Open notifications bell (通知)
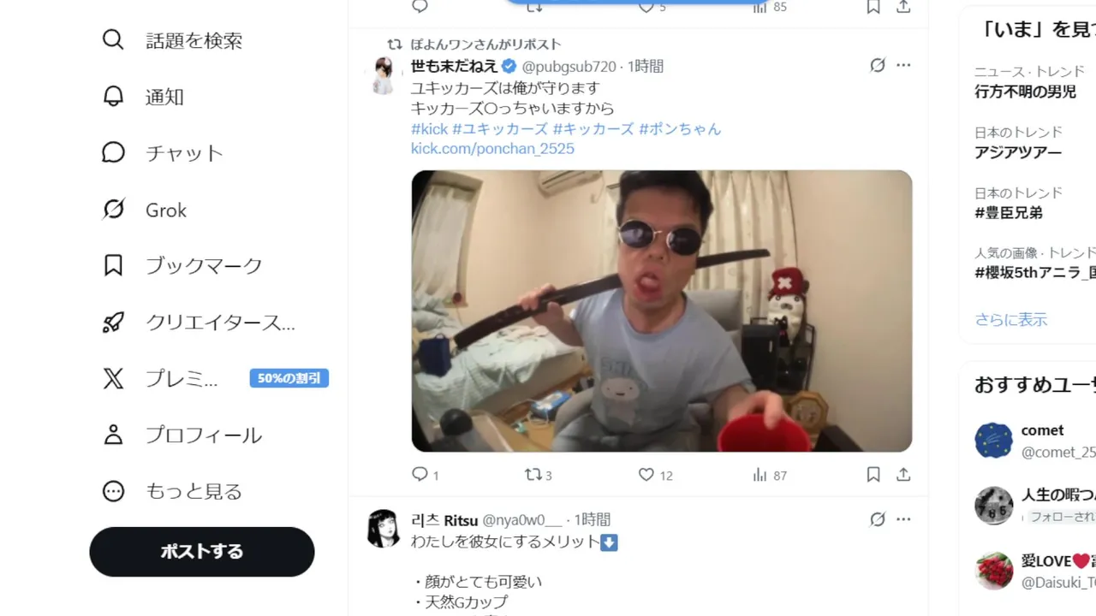This screenshot has height=616, width=1096. pyautogui.click(x=143, y=97)
